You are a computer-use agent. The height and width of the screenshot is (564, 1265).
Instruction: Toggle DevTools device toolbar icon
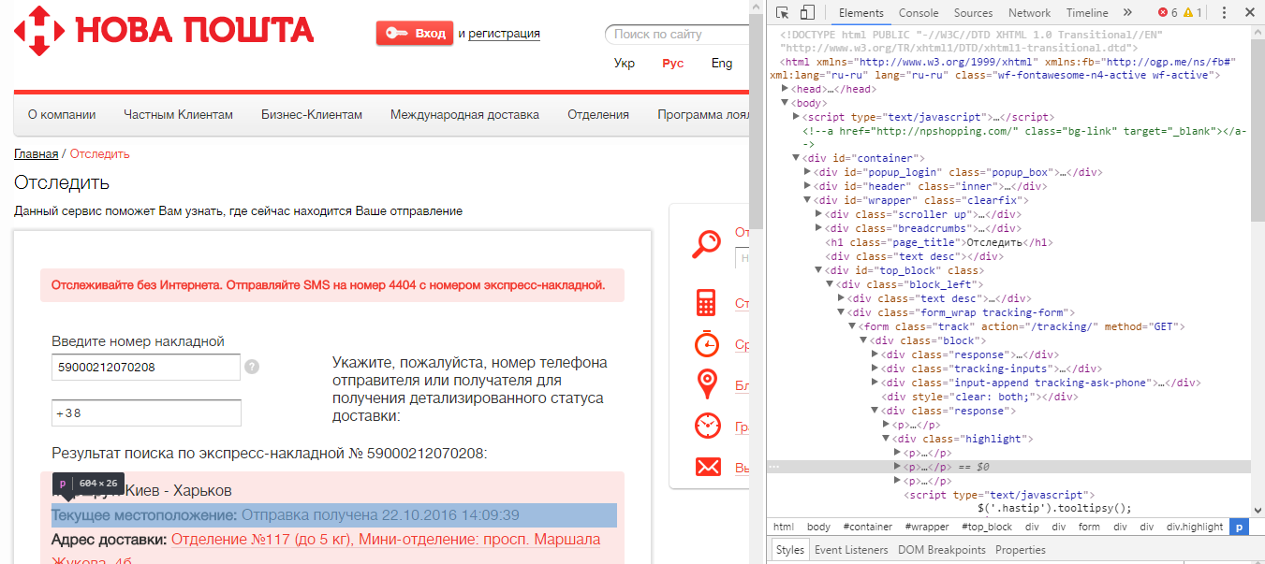point(807,13)
